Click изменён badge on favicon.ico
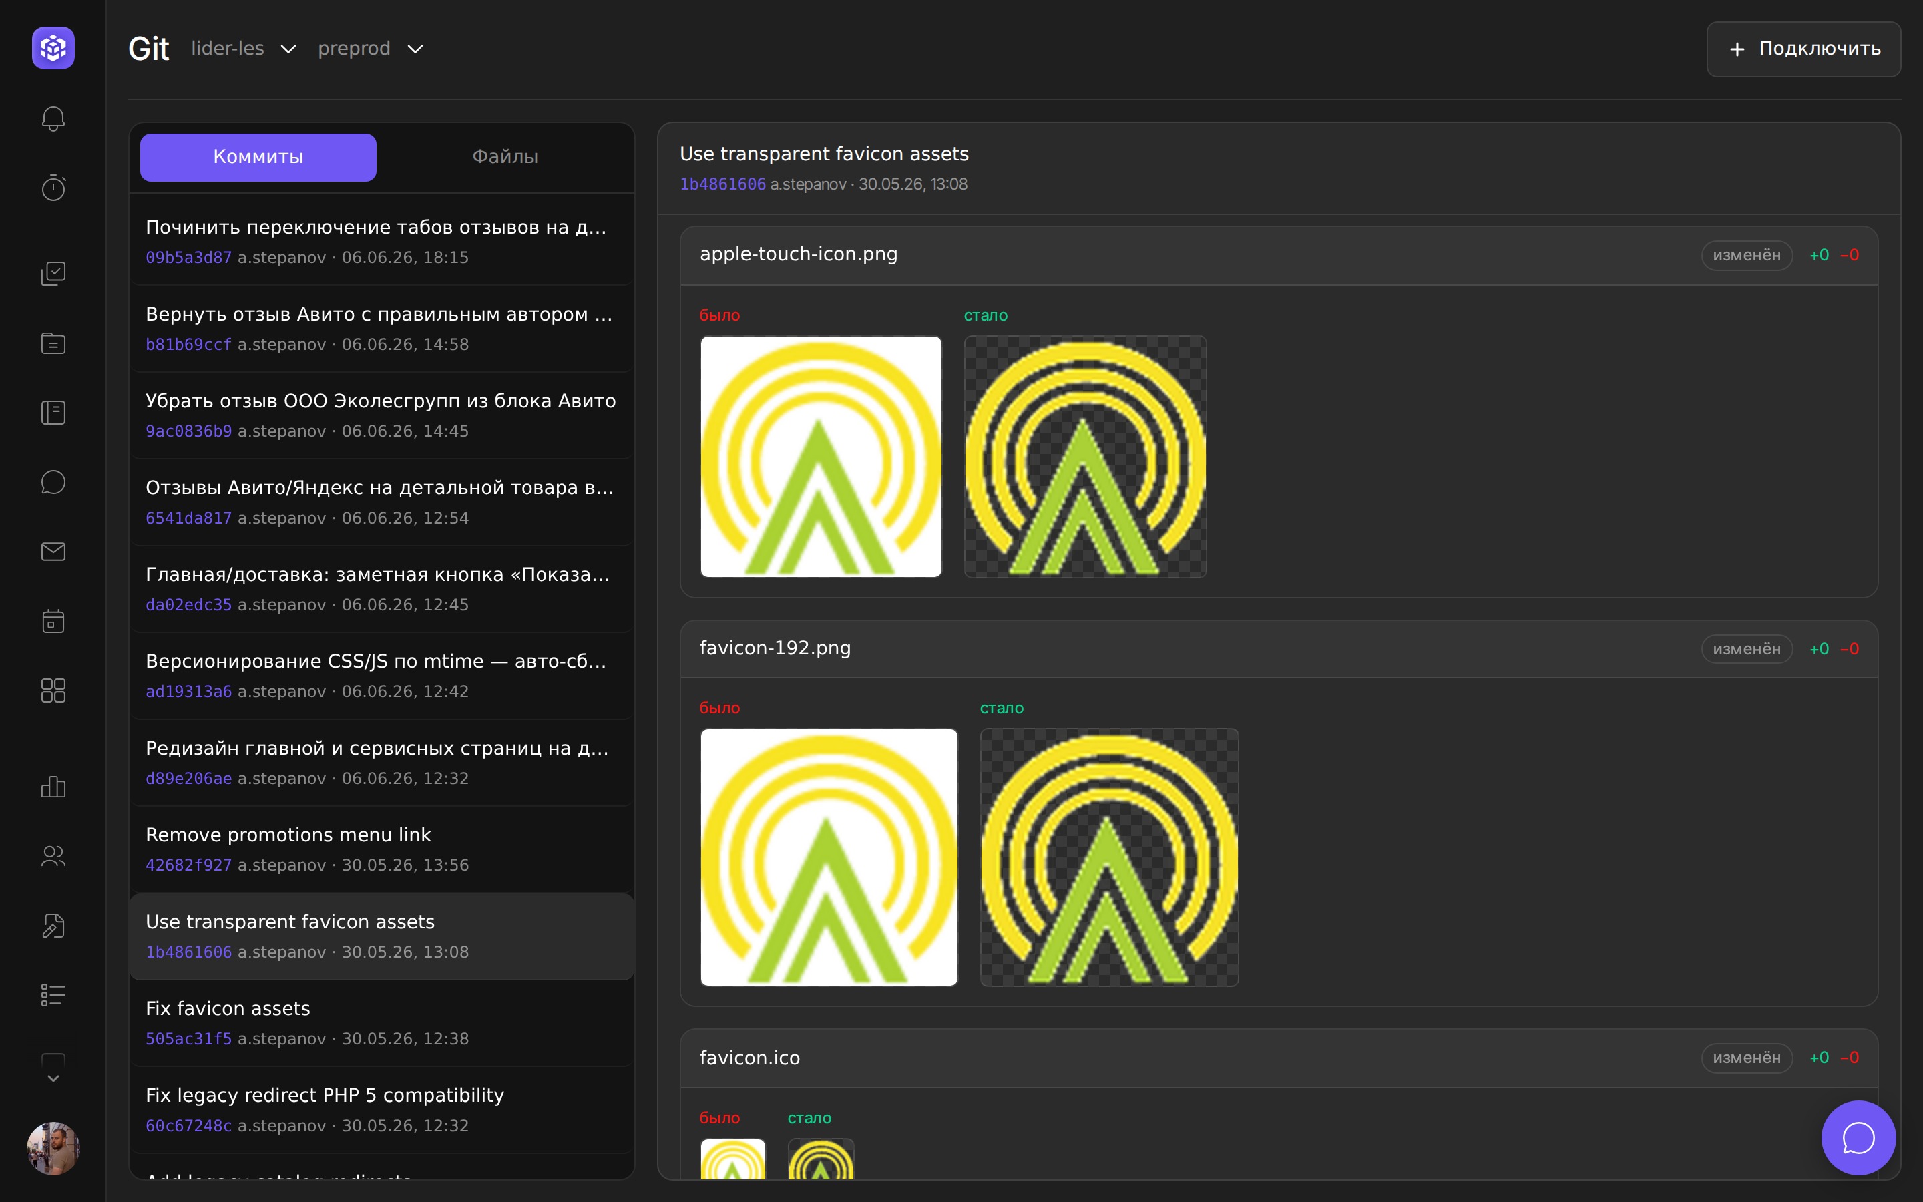This screenshot has width=1923, height=1202. 1746,1058
